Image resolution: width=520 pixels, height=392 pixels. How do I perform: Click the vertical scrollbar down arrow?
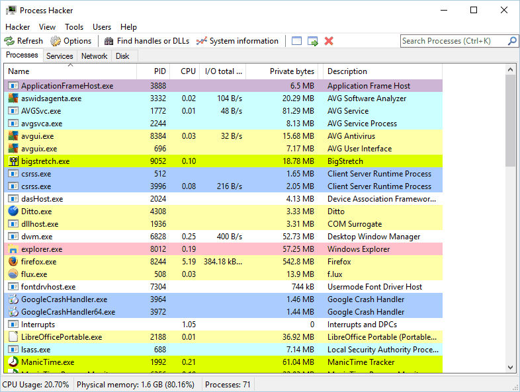[510, 368]
